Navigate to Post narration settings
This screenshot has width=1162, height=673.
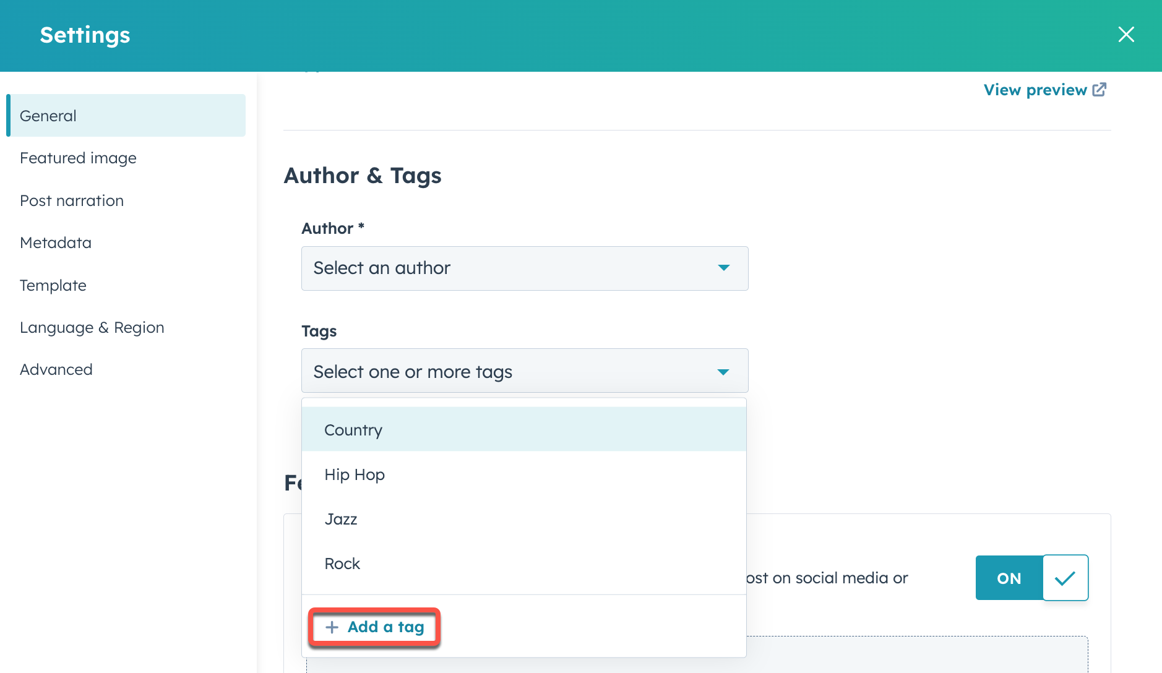coord(72,200)
